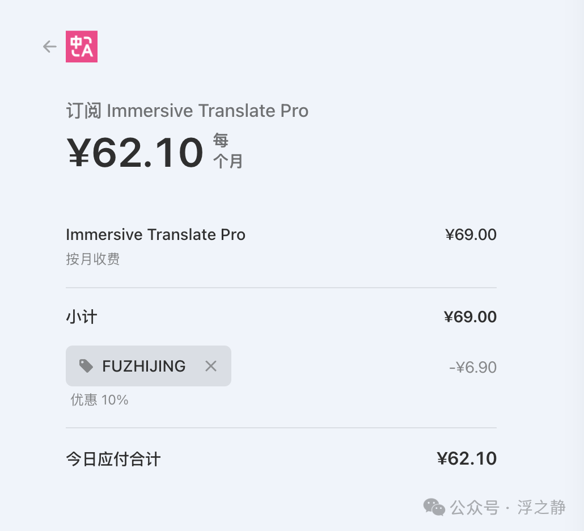This screenshot has height=531, width=584.
Task: Select the price tag icon in coupon
Action: click(x=86, y=366)
